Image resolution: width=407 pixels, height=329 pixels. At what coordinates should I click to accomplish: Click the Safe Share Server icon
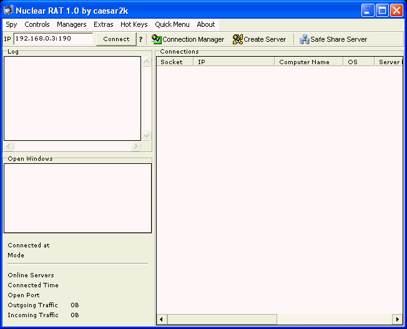304,39
